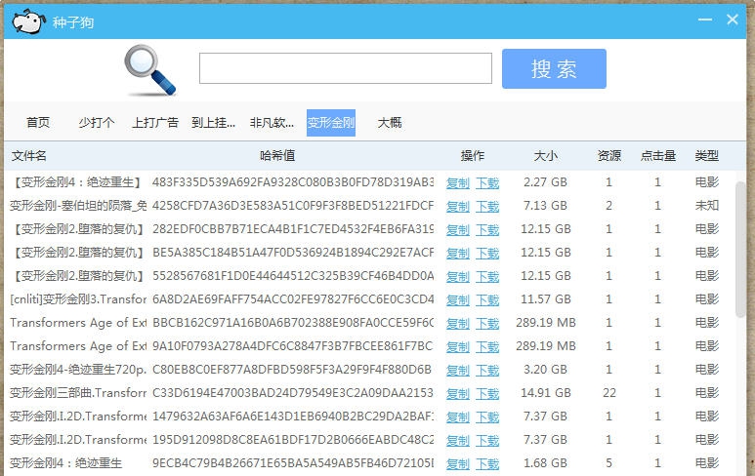Click the 搜索 search button
This screenshot has height=476, width=755.
click(x=554, y=68)
